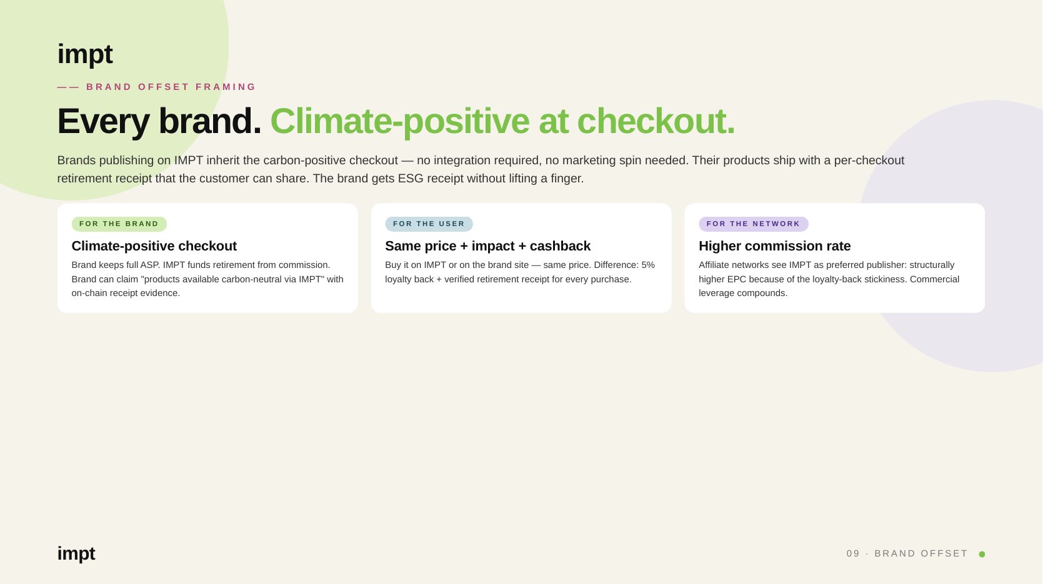Select the FOR THE USER pill tag
Screen dimensions: 1043x584
point(429,224)
